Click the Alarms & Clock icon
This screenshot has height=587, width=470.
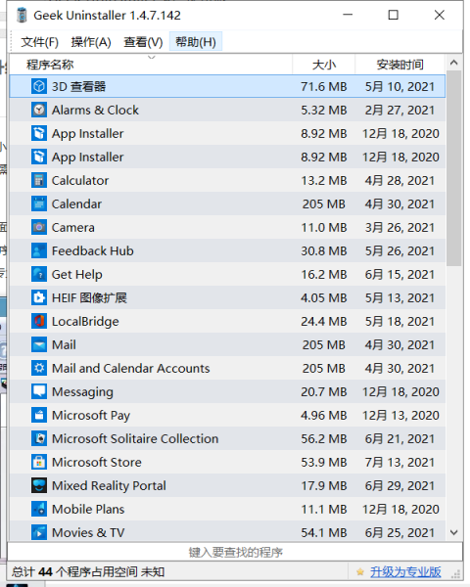[39, 110]
